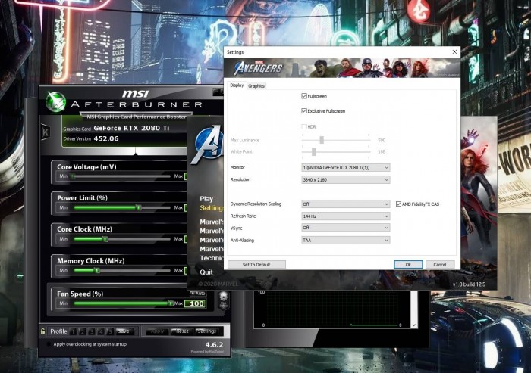Select the Display tab
This screenshot has width=531, height=373.
point(237,86)
